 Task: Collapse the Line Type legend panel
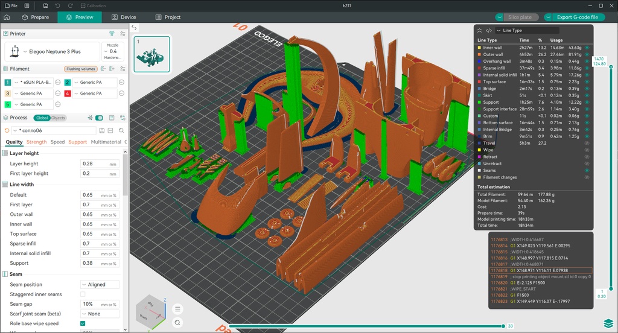tap(479, 30)
